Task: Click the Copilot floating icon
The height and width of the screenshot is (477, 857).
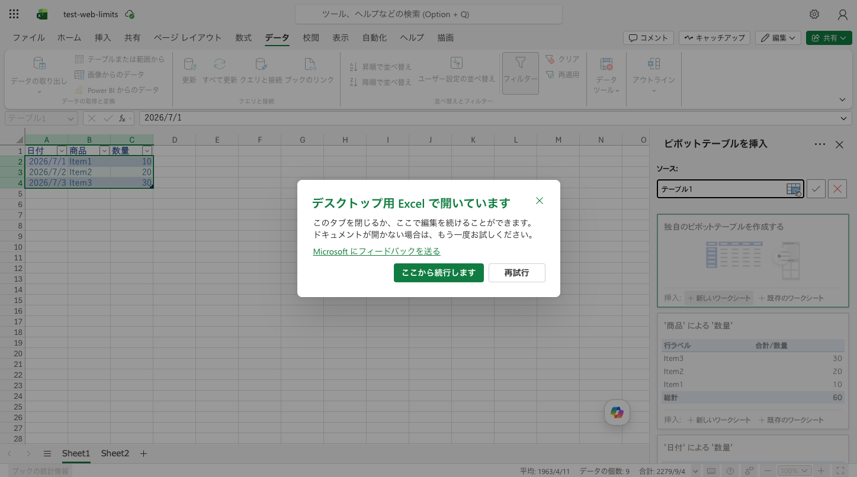Action: click(617, 412)
